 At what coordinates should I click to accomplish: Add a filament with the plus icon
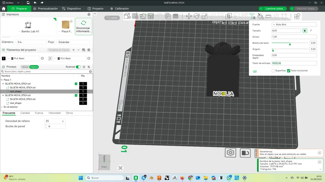(x=73, y=50)
